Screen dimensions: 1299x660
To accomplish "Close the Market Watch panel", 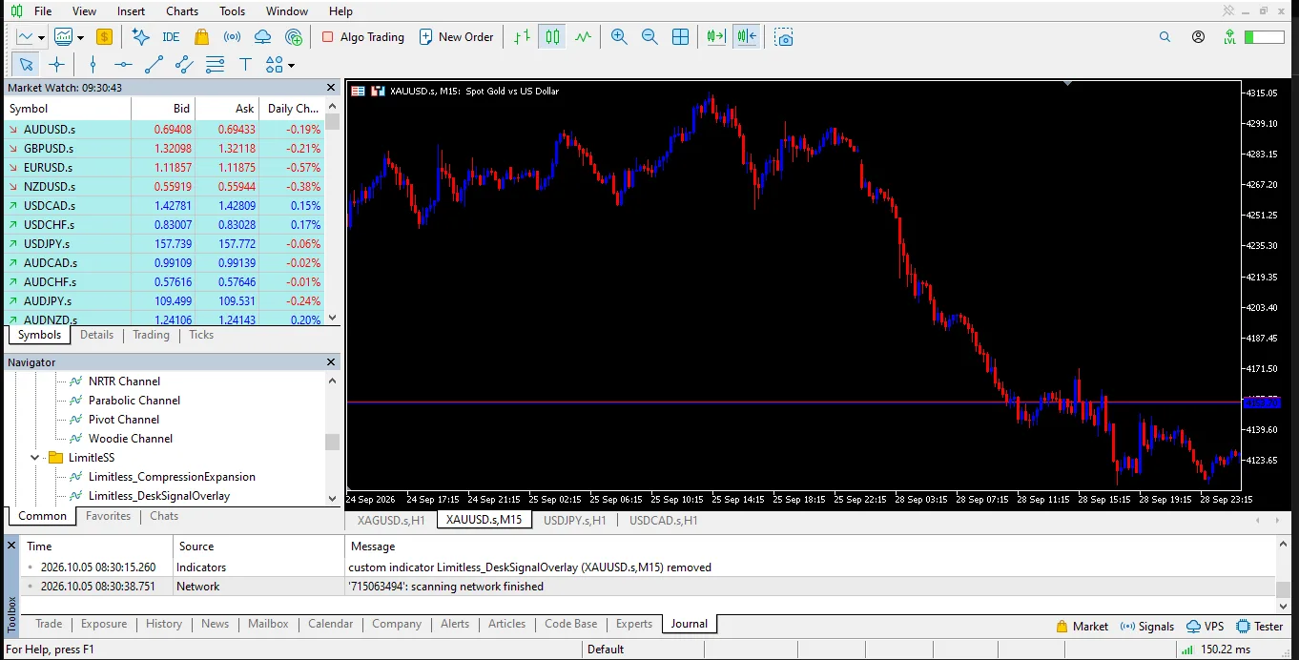I will coord(331,87).
